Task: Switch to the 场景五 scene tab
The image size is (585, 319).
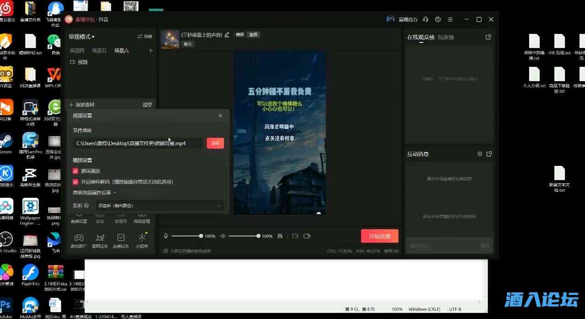Action: click(x=99, y=51)
